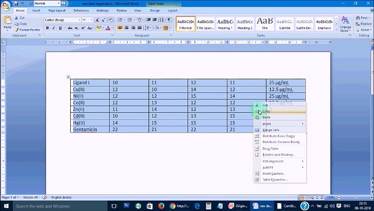Switch to the Table Tools Design tab
This screenshot has height=211, width=374.
pos(155,11)
